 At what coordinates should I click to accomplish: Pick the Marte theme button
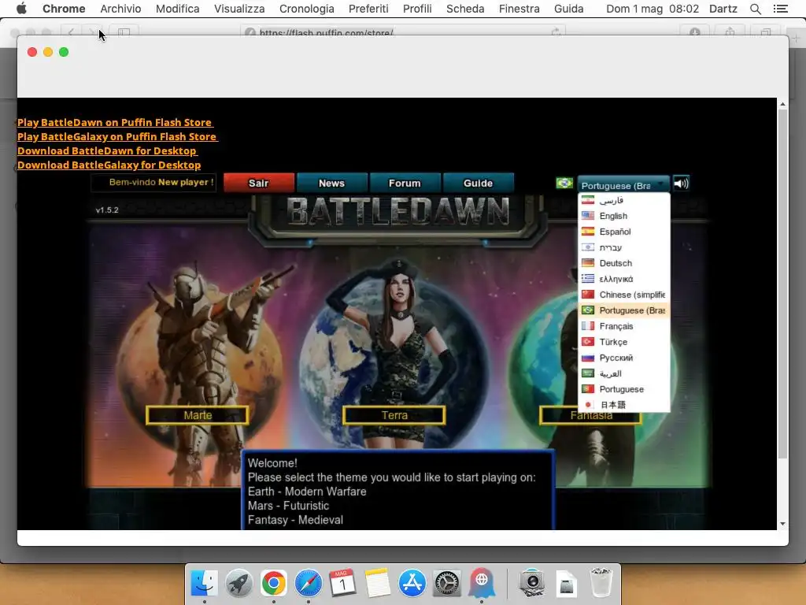tap(198, 415)
